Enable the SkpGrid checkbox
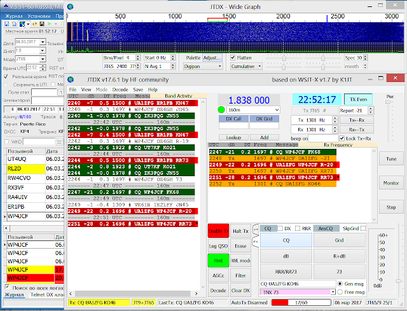 coord(363,228)
